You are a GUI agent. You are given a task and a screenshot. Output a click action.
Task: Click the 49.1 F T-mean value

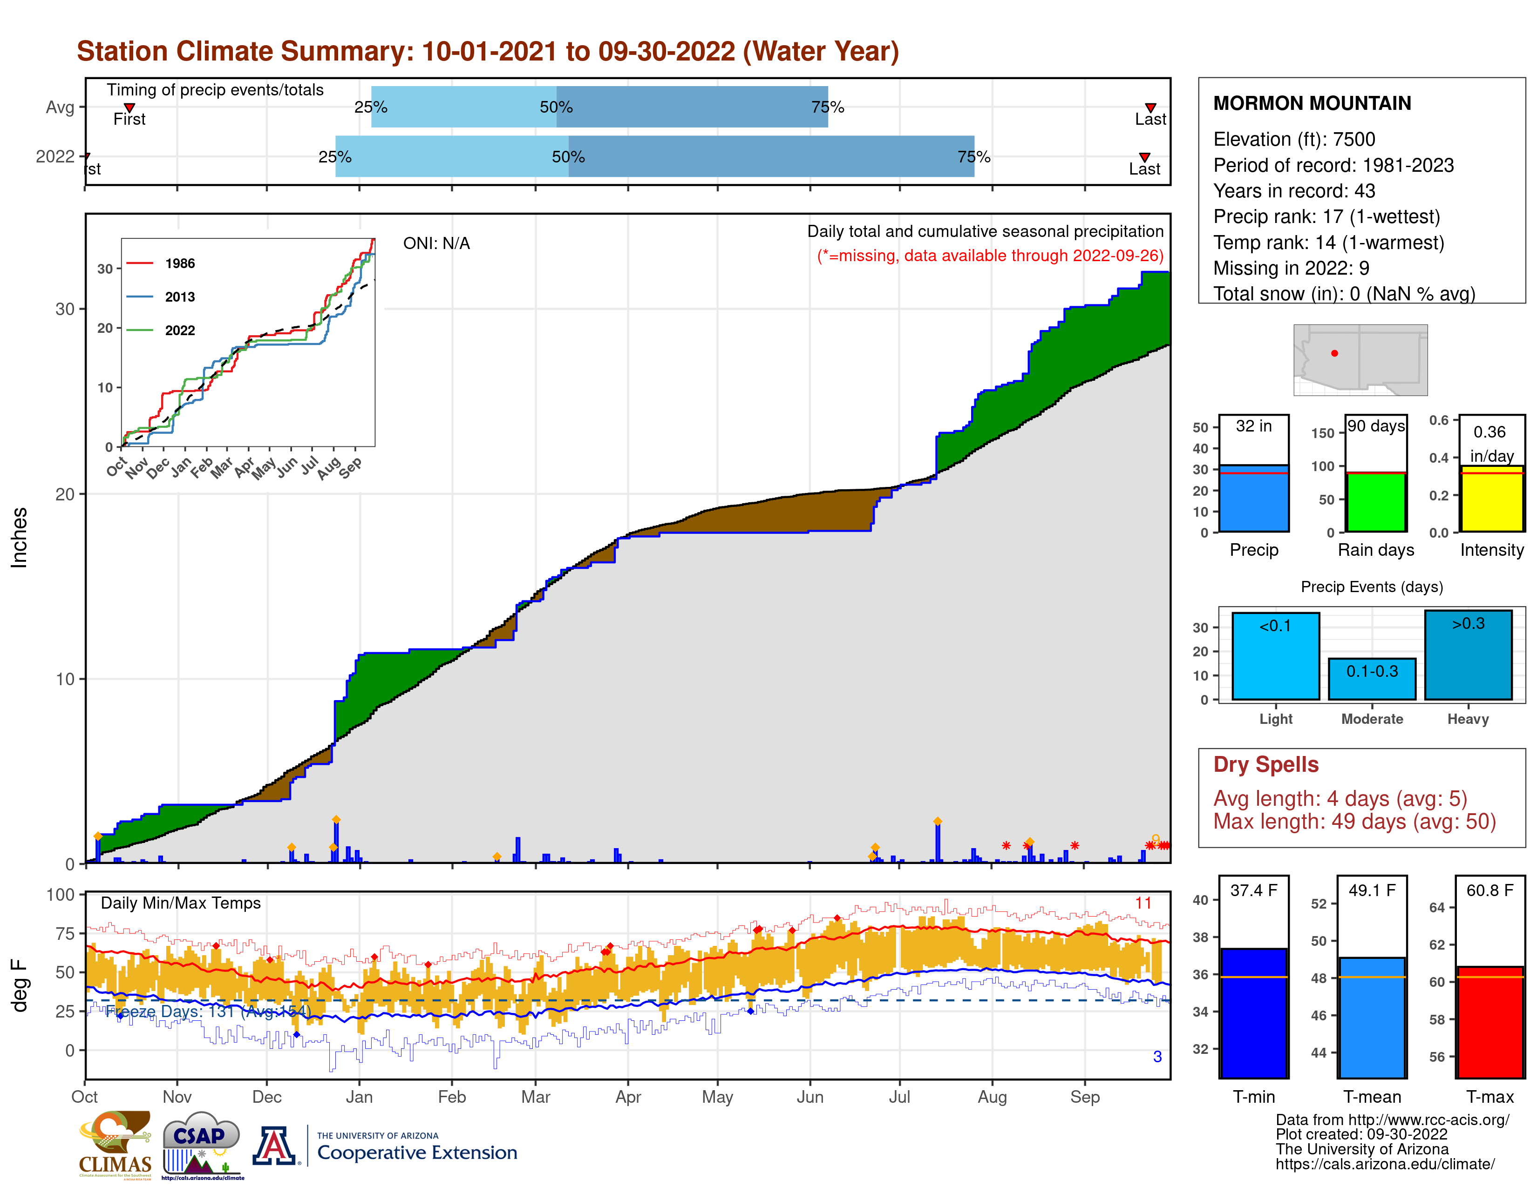pyautogui.click(x=1372, y=890)
